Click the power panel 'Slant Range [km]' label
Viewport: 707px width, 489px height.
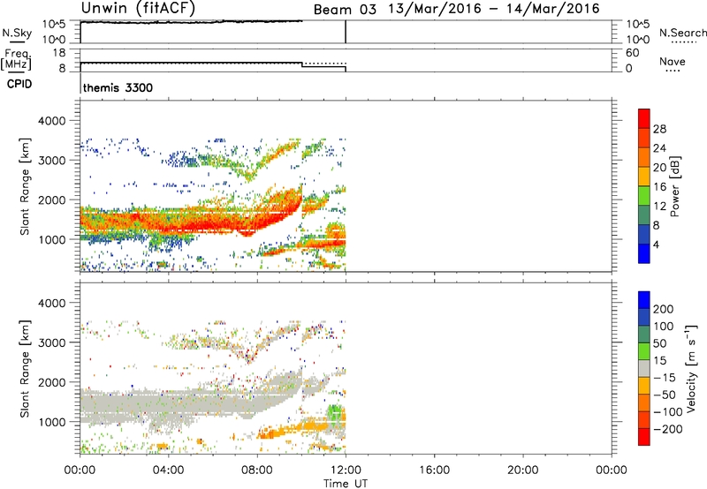[25, 186]
